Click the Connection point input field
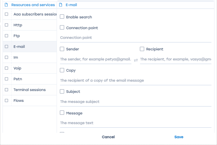Screen dimensions: 217x145 tap(135, 38)
